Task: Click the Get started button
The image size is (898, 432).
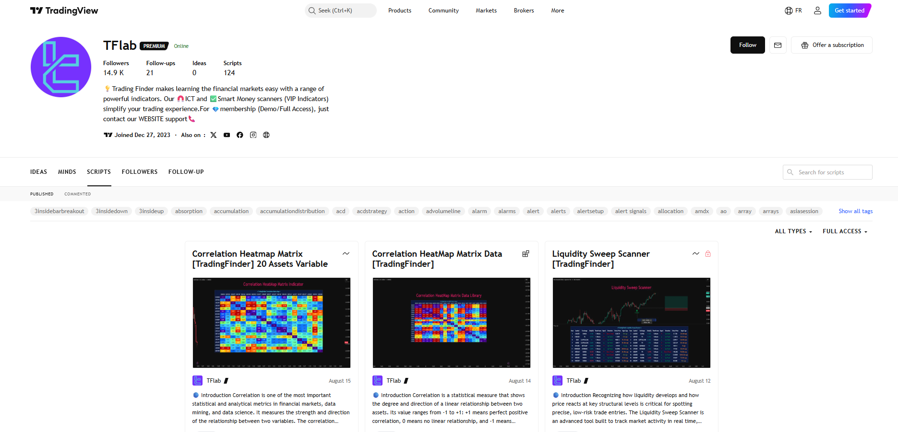Action: 850,11
